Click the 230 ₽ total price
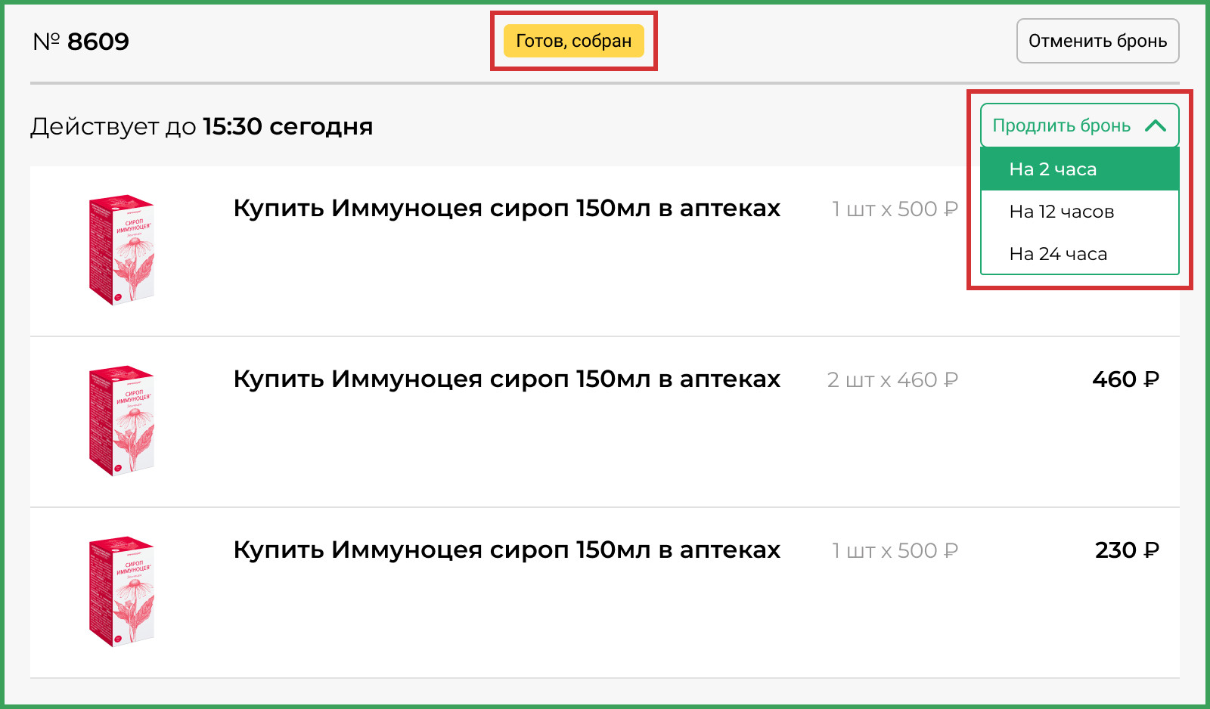Screen dimensions: 1210x709 [1127, 550]
